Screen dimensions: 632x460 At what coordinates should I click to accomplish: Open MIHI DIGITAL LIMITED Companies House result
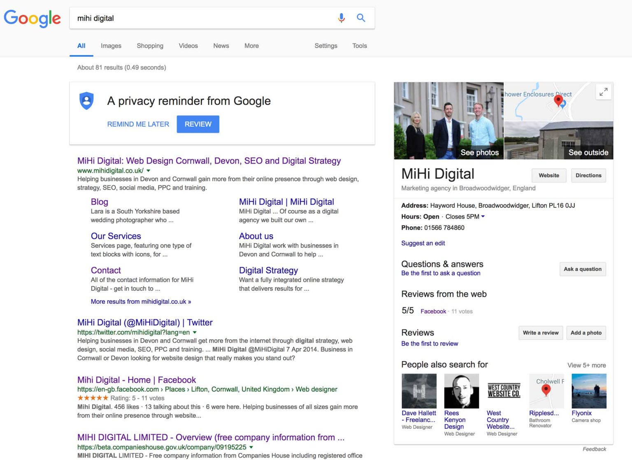point(211,437)
